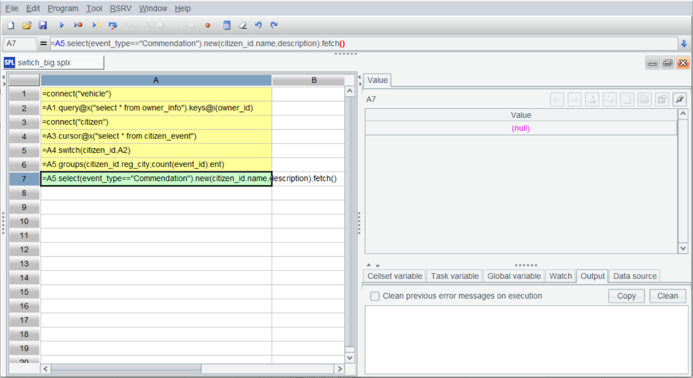
Task: Click the pin icon in the Value panel
Action: (x=679, y=99)
